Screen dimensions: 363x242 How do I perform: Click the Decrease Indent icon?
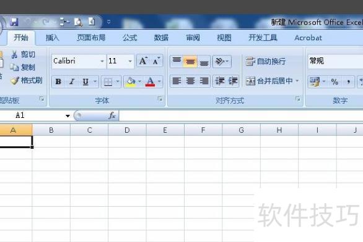click(219, 81)
